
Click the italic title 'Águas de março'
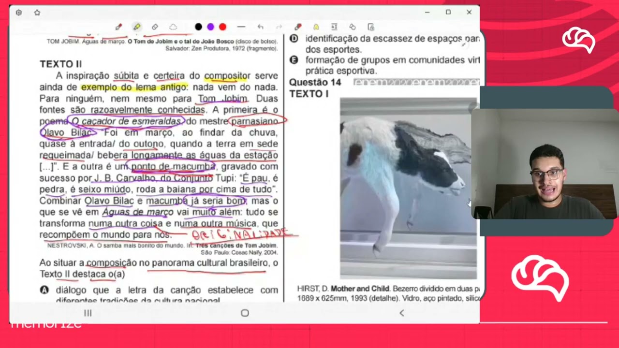138,212
